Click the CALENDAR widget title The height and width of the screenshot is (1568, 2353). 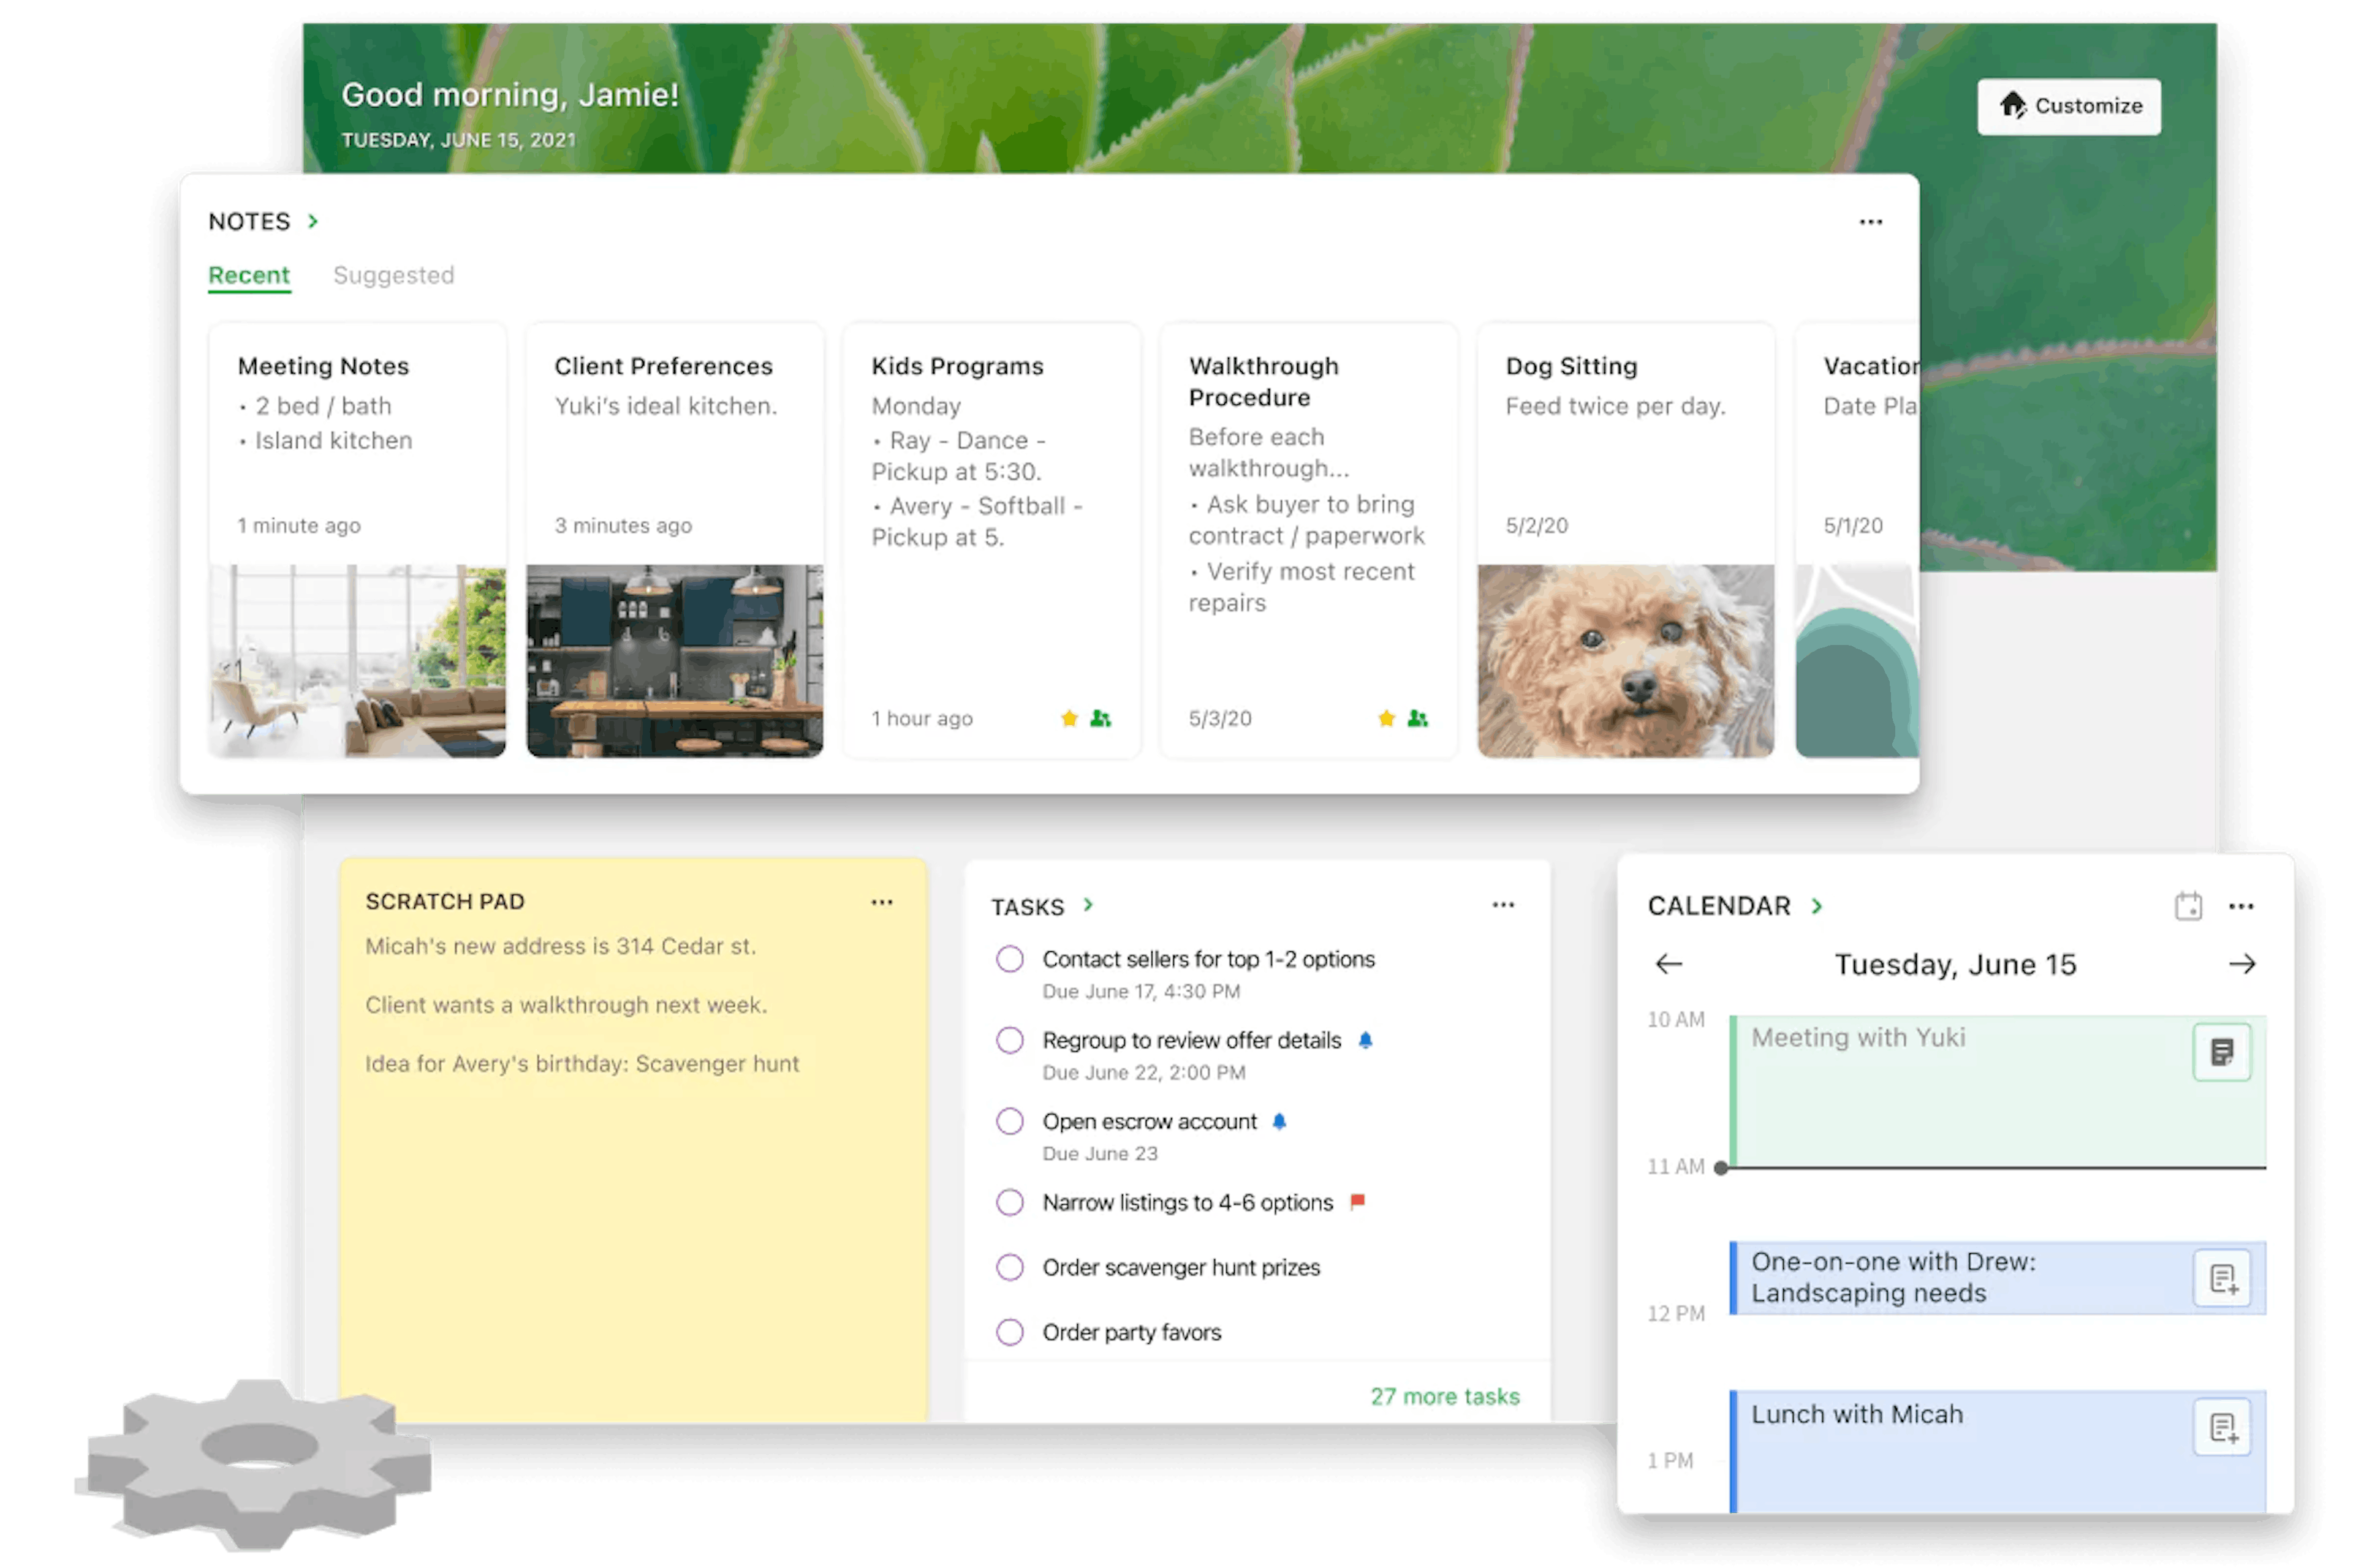[1719, 906]
